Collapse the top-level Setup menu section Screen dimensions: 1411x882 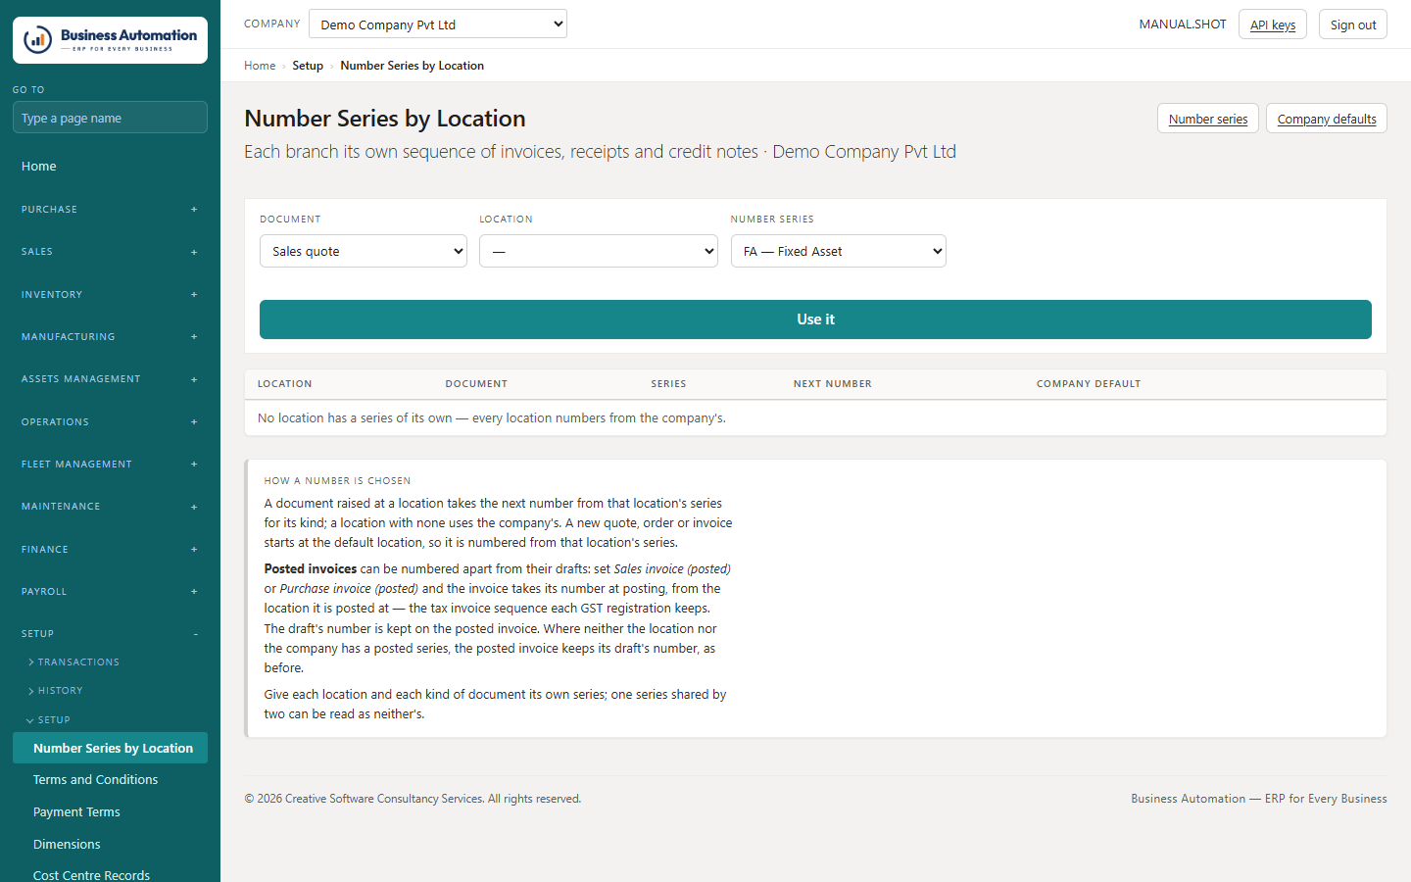click(110, 634)
